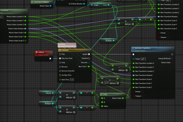Click the Return Value Location Y output pin
The image size is (183, 122).
coord(25,21)
